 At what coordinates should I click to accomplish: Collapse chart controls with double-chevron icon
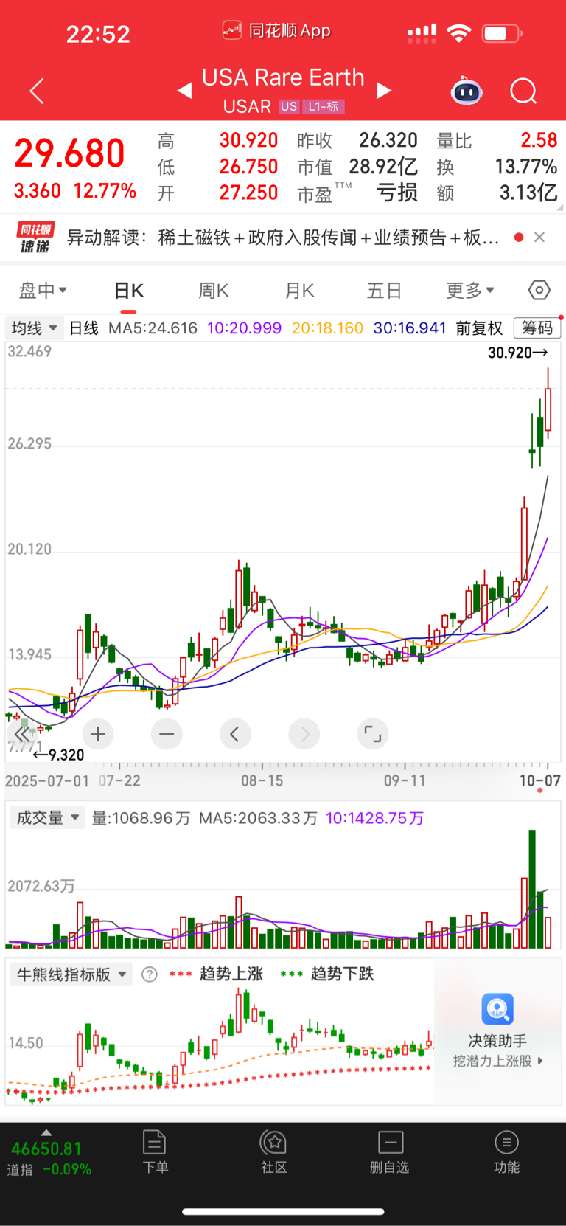point(22,735)
